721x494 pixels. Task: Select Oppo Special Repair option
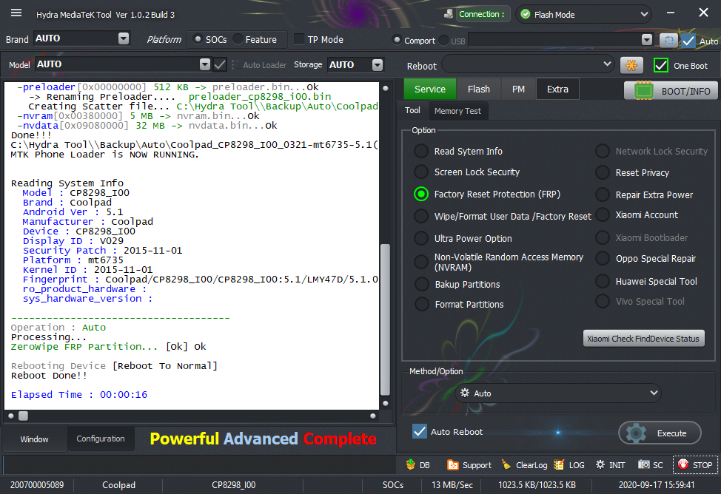click(603, 258)
